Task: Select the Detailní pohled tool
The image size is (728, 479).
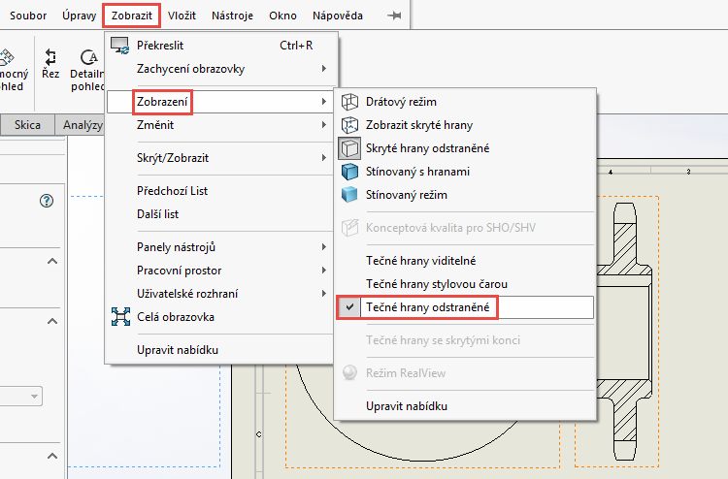Action: pyautogui.click(x=87, y=70)
